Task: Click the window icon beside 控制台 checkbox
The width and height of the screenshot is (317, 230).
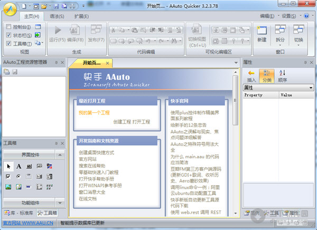Action: tap(38, 27)
